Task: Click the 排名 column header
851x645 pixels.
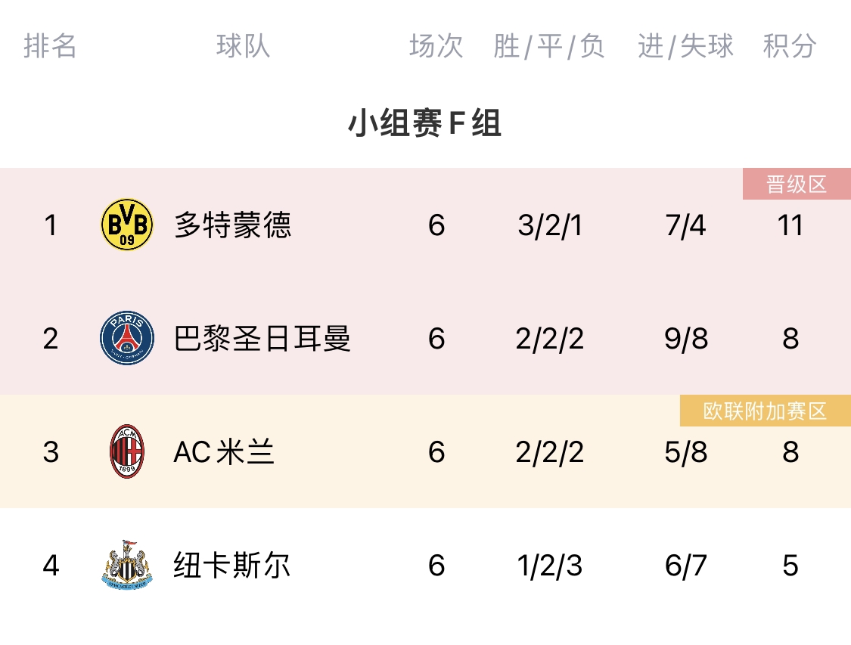Action: click(x=50, y=46)
